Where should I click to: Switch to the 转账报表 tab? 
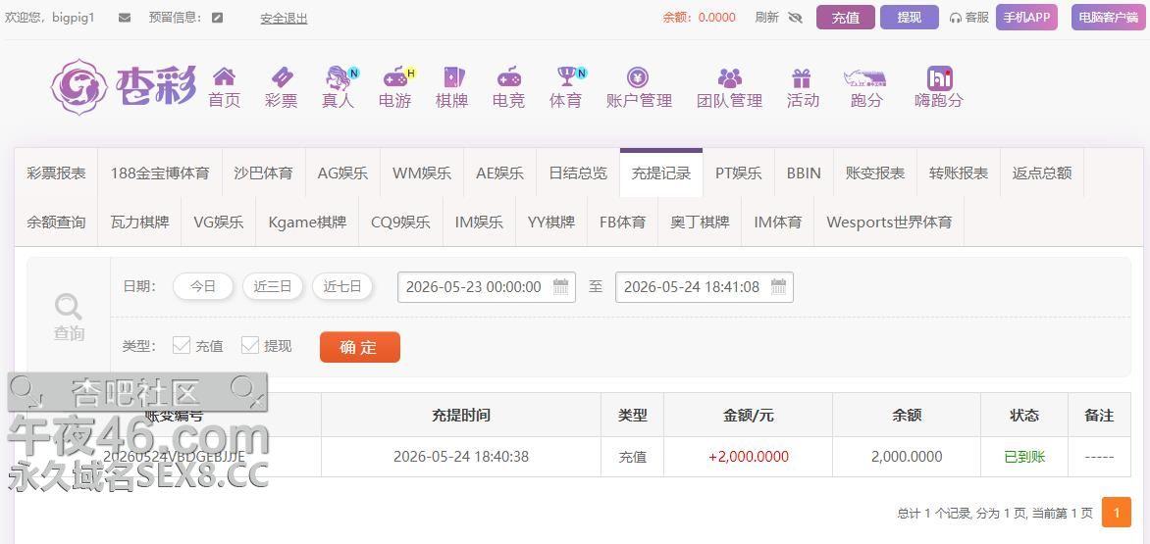(x=959, y=173)
